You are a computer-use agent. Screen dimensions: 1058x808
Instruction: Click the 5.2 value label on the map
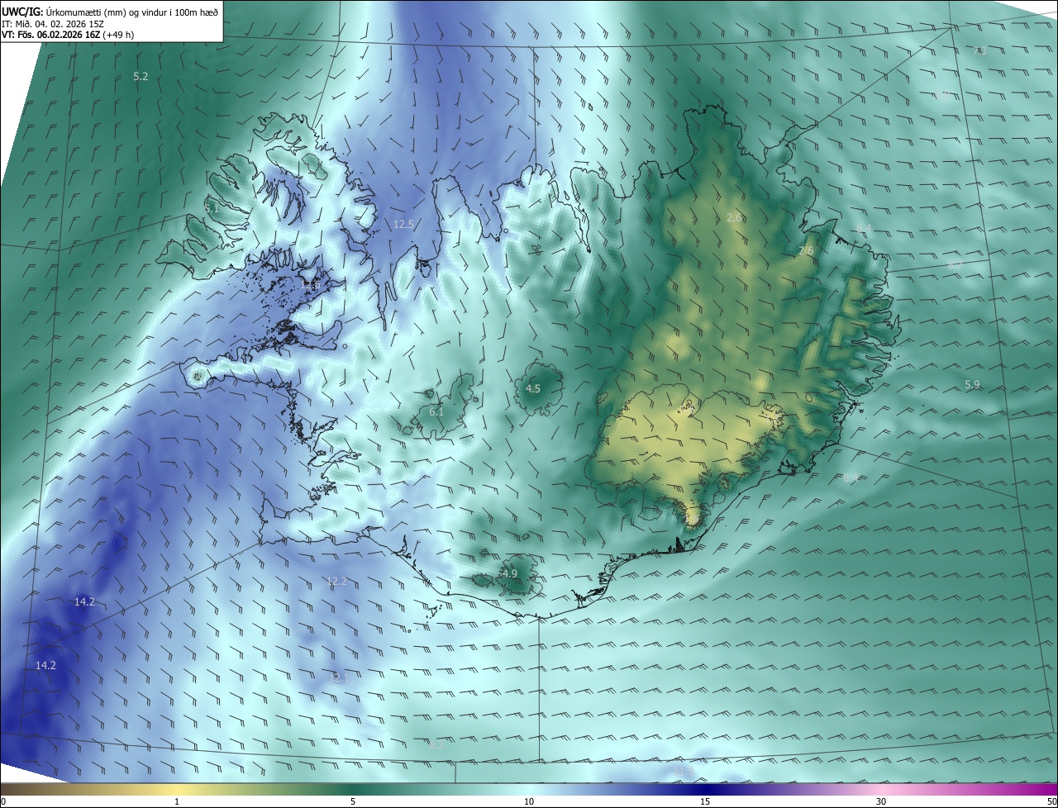point(141,76)
